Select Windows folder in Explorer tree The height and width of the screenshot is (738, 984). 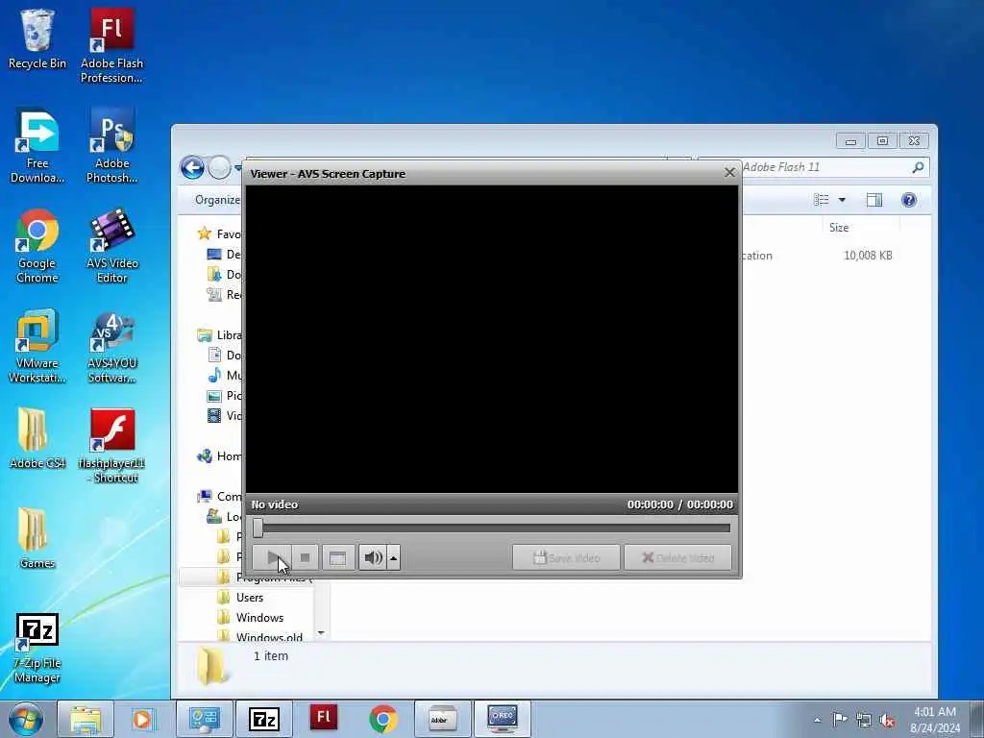[259, 618]
